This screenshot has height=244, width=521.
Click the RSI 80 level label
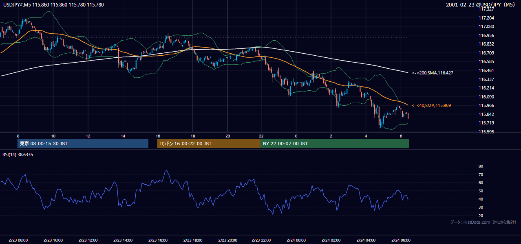coord(481,166)
